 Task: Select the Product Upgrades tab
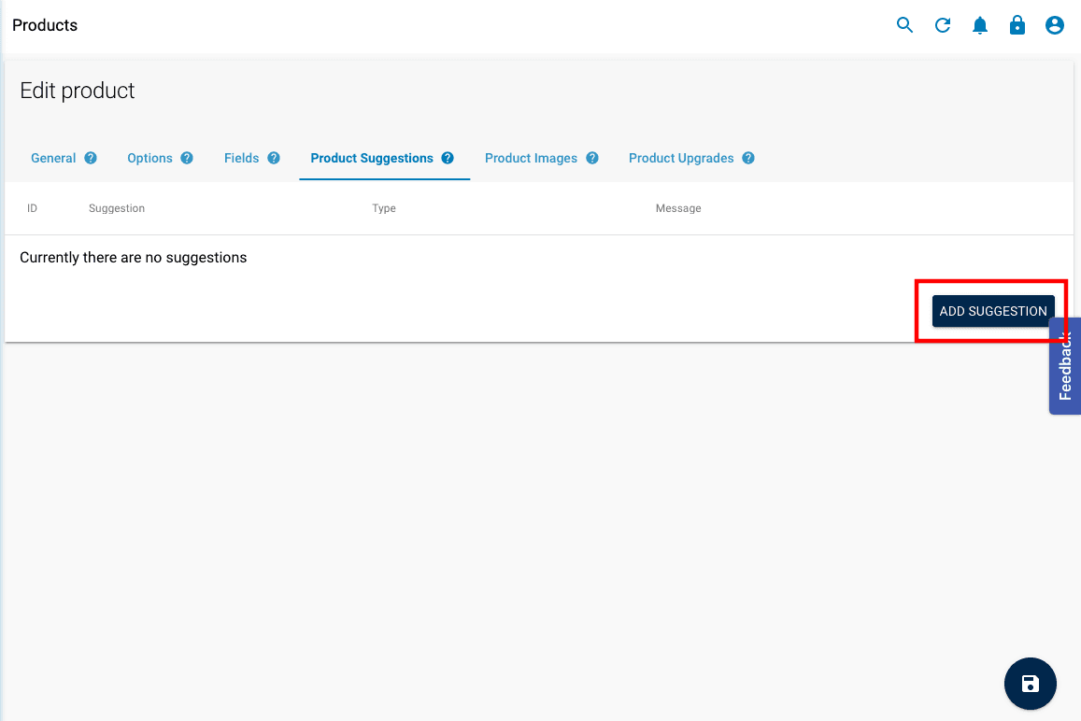(680, 158)
